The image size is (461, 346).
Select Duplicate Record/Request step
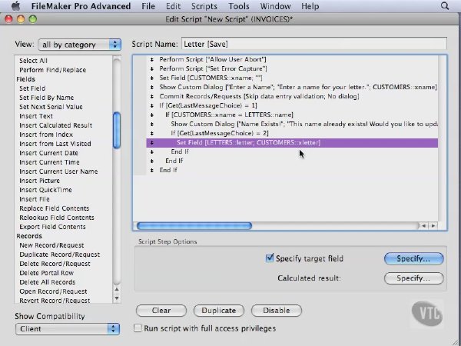(59, 255)
